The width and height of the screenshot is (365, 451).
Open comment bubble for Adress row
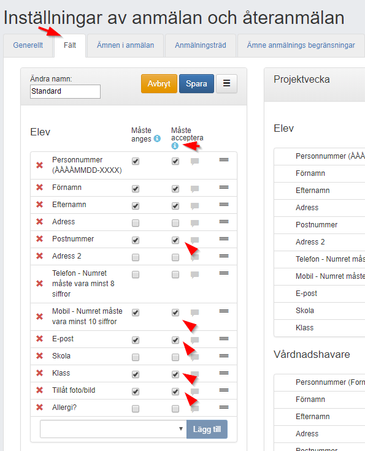[195, 223]
